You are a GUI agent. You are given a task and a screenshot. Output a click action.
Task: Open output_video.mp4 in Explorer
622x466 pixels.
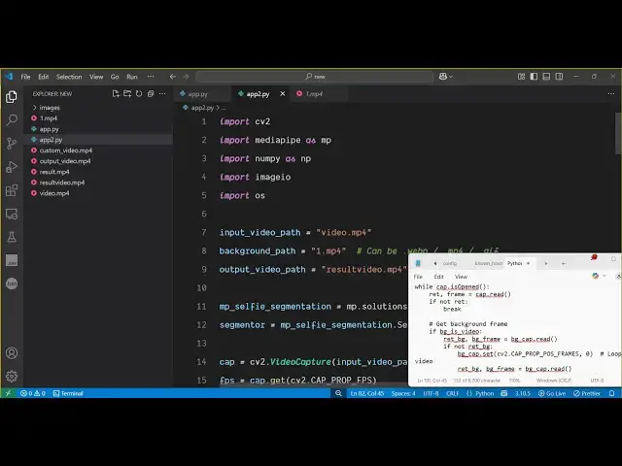[65, 161]
